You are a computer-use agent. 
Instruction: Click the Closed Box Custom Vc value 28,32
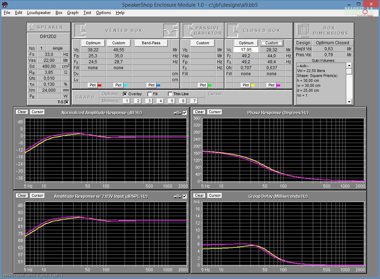click(x=272, y=50)
